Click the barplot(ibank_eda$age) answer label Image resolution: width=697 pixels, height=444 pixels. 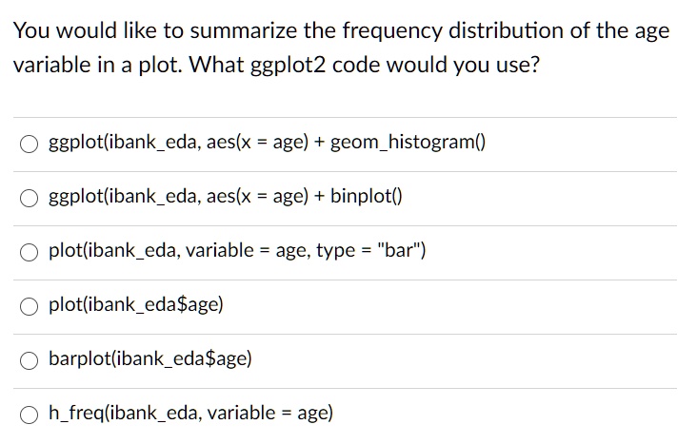pos(150,358)
